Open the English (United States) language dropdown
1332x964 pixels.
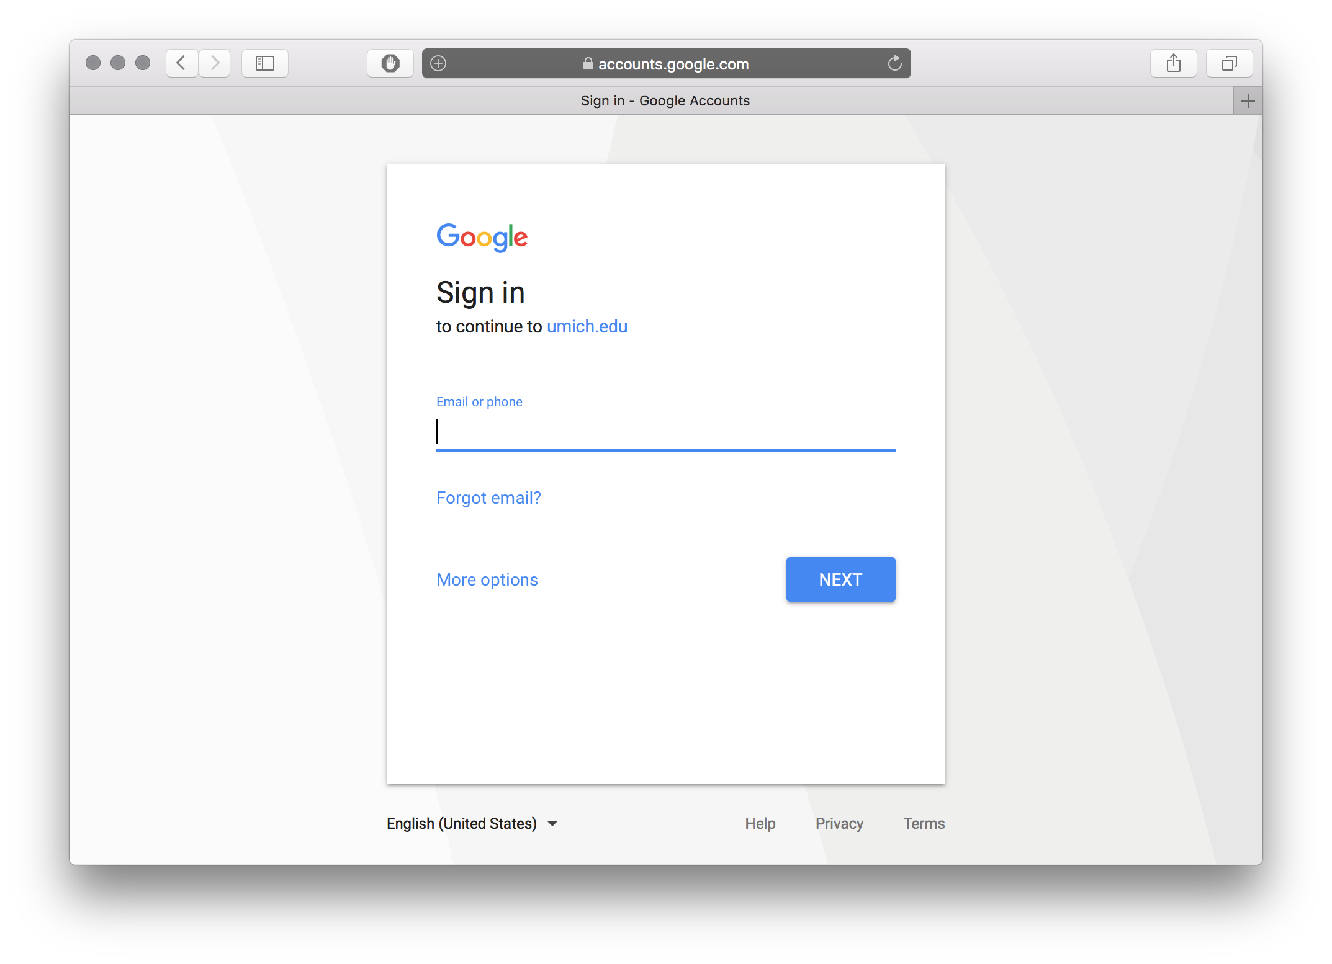coord(472,823)
